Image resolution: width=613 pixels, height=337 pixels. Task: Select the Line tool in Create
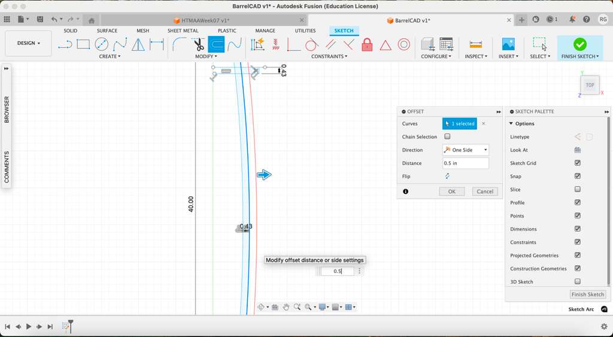[x=65, y=44]
